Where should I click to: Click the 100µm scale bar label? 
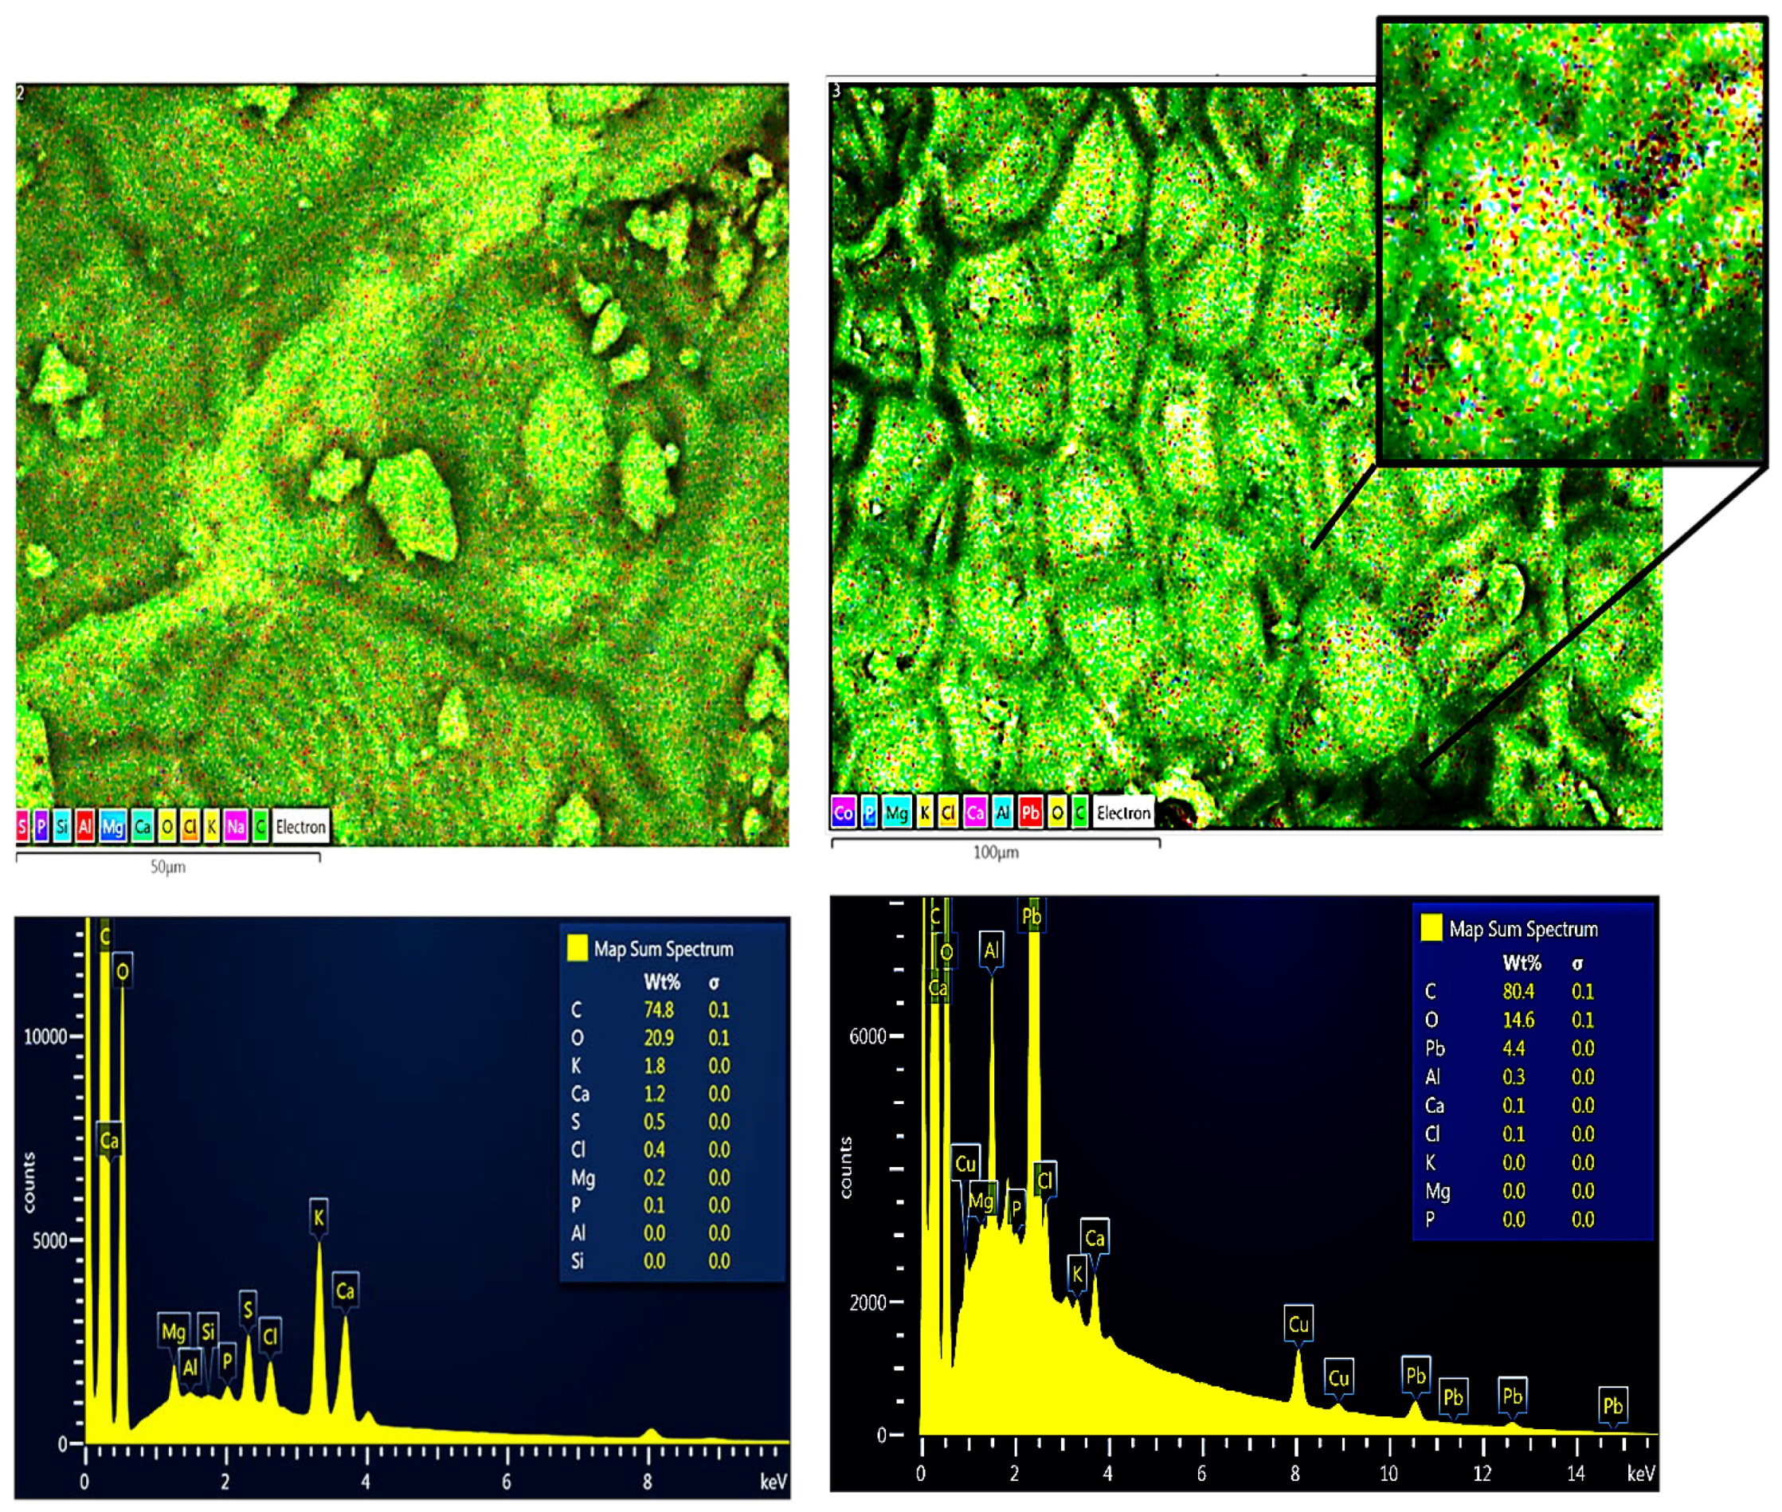995,853
